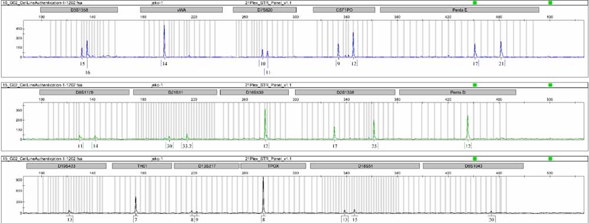Click the D7S820 locus header
The width and height of the screenshot is (589, 223).
tap(265, 10)
